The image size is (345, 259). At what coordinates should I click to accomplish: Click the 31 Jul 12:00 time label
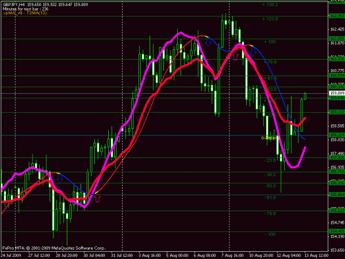tap(122, 256)
